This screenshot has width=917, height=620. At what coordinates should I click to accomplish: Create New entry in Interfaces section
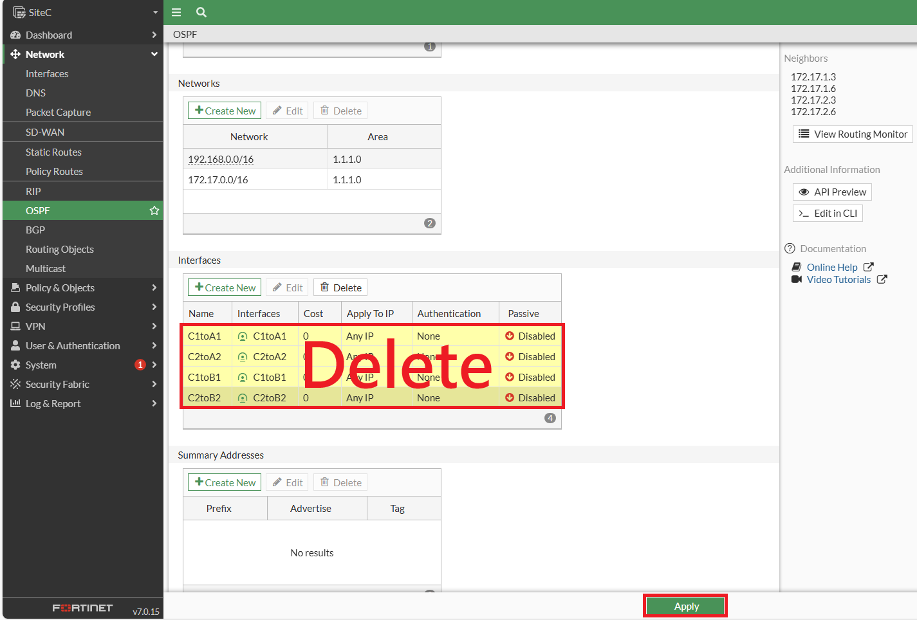[225, 287]
